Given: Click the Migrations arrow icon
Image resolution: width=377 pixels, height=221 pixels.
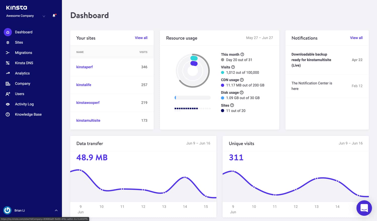Looking at the screenshot, I should [x=8, y=53].
